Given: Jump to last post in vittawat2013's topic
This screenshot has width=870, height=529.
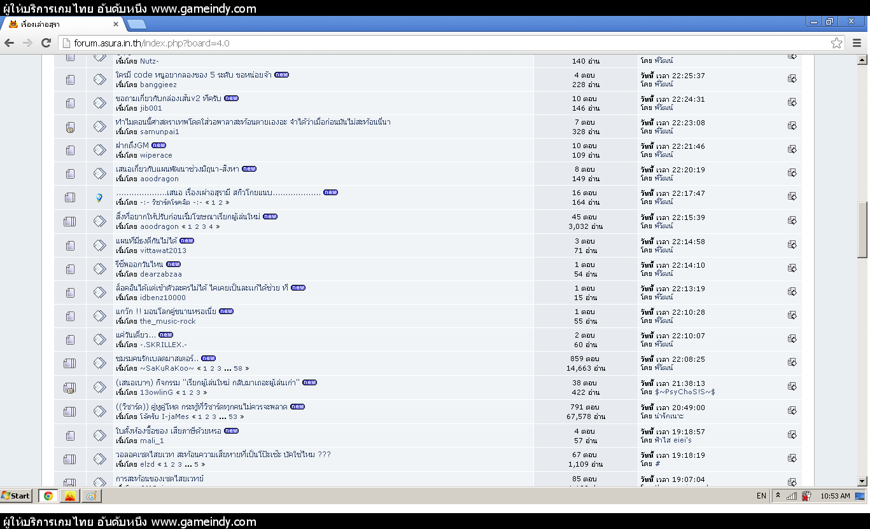Looking at the screenshot, I should [x=792, y=245].
